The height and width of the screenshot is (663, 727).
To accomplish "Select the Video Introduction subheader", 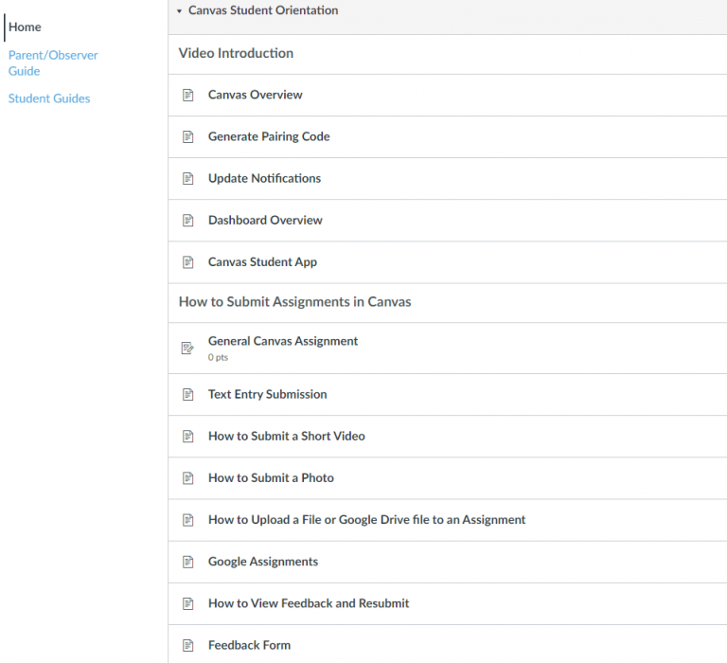I will coord(236,54).
